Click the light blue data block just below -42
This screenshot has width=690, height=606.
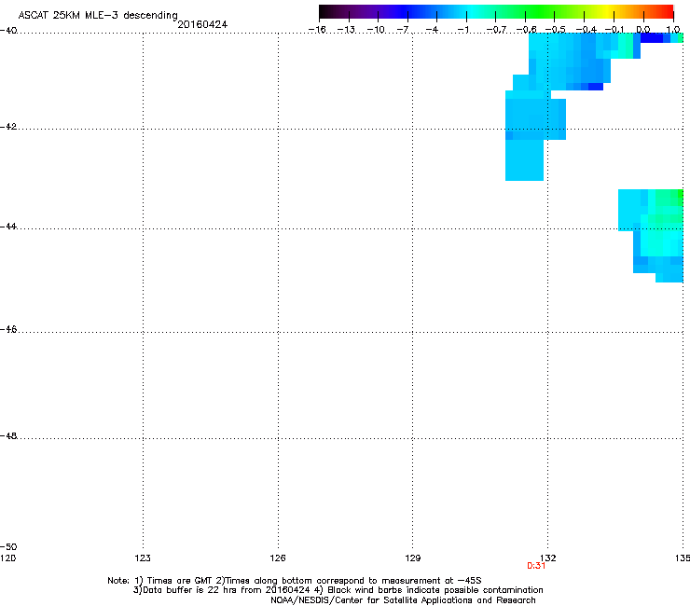pyautogui.click(x=524, y=160)
